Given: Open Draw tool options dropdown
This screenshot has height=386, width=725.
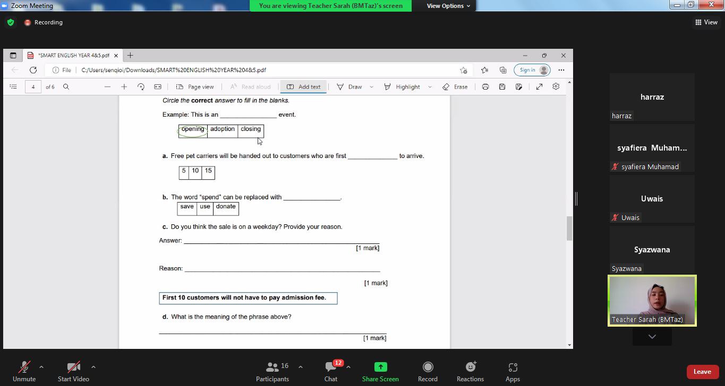Looking at the screenshot, I should pos(371,86).
